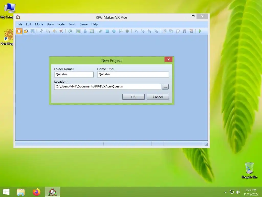Click OK in New Project dialog

pos(133,97)
